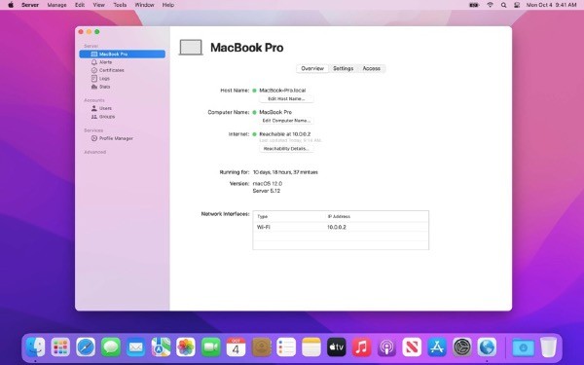Open the View menu
This screenshot has width=584, height=365.
[98, 5]
